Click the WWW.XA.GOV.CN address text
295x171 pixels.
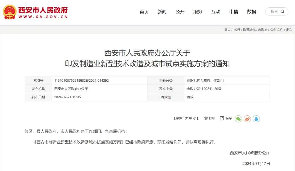(x=43, y=17)
